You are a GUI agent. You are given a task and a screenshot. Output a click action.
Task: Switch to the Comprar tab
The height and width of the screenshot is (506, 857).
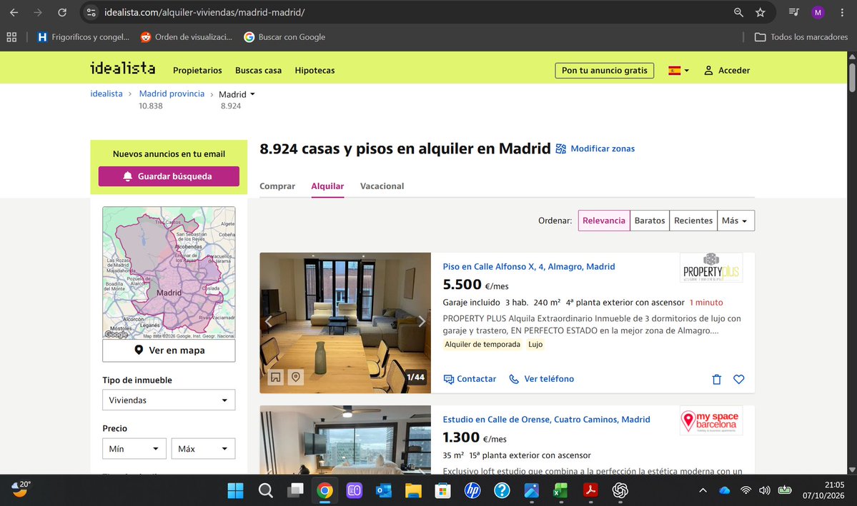click(x=277, y=186)
